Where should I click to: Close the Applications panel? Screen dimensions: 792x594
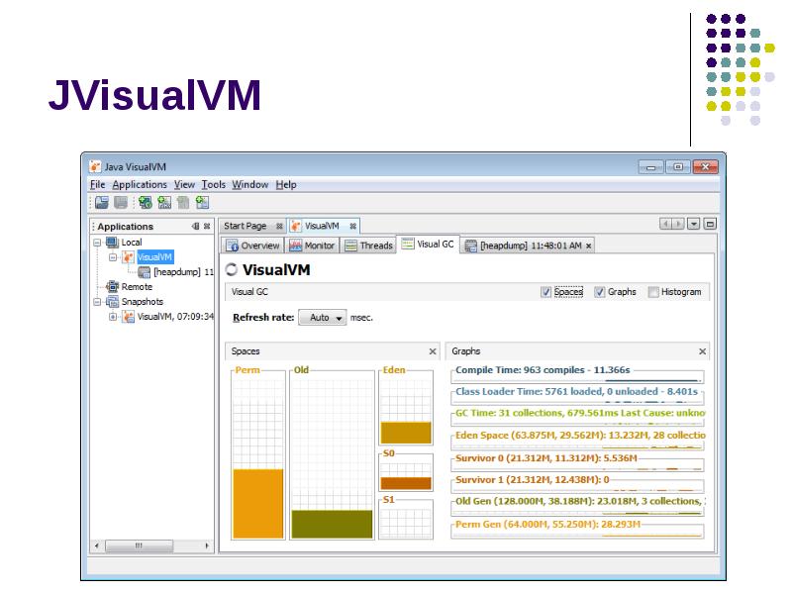207,227
